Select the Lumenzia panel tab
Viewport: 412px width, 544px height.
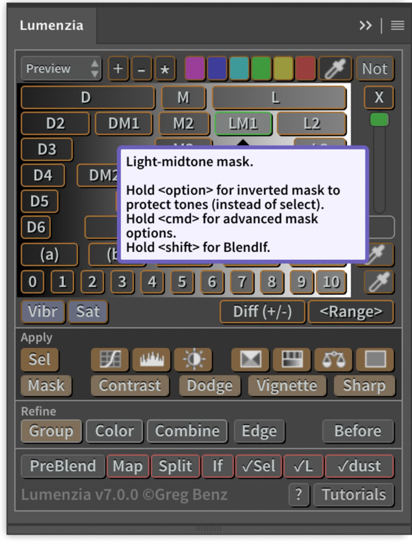point(51,25)
